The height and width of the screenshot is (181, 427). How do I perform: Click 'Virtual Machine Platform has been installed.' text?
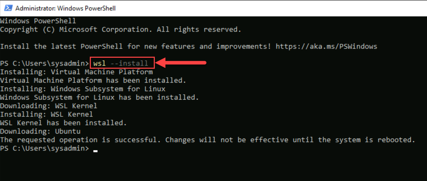(93, 80)
